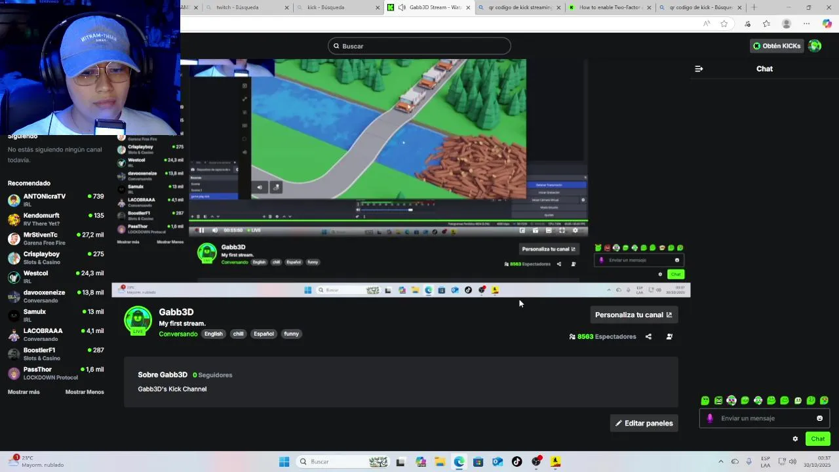This screenshot has width=839, height=472.
Task: Switch to the twitch - Búsqueda tab
Action: point(246,7)
